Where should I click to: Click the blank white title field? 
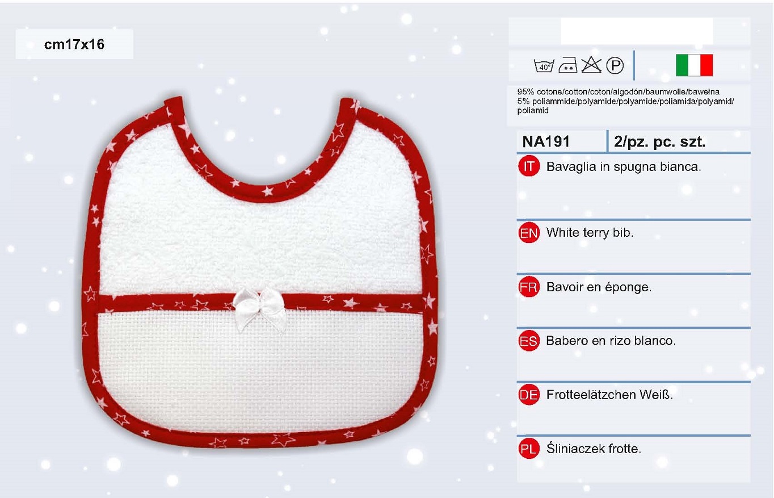637,31
